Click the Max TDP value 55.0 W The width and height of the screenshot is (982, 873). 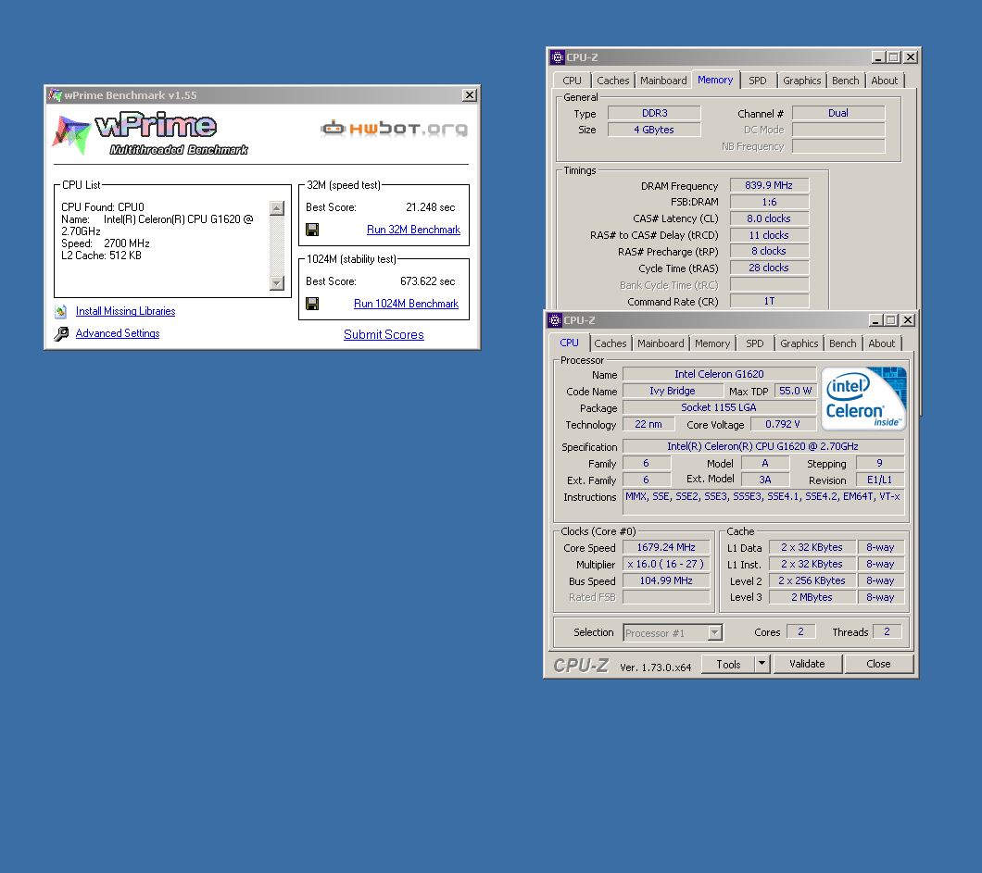[x=796, y=391]
